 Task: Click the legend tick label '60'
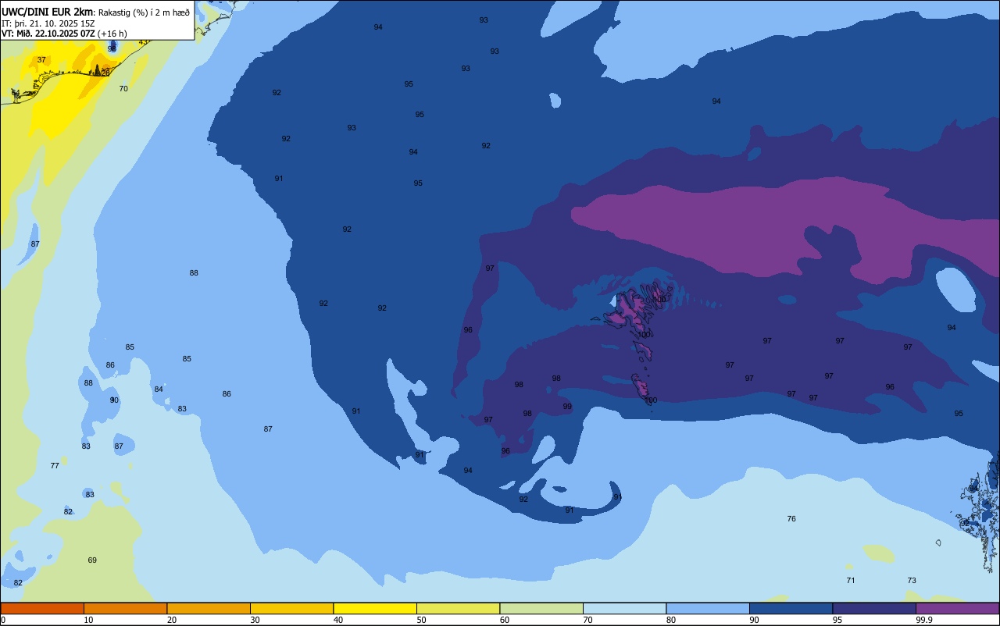[x=504, y=620]
